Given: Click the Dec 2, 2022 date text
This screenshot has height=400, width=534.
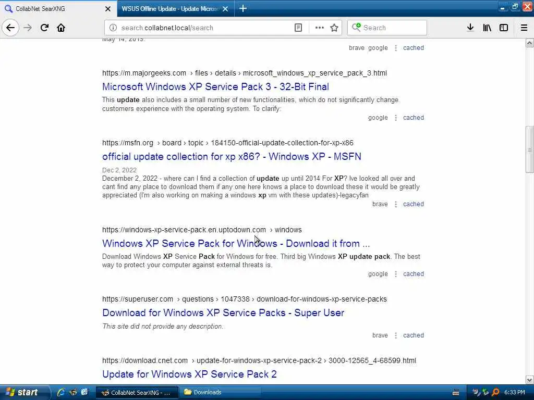Looking at the screenshot, I should [119, 170].
